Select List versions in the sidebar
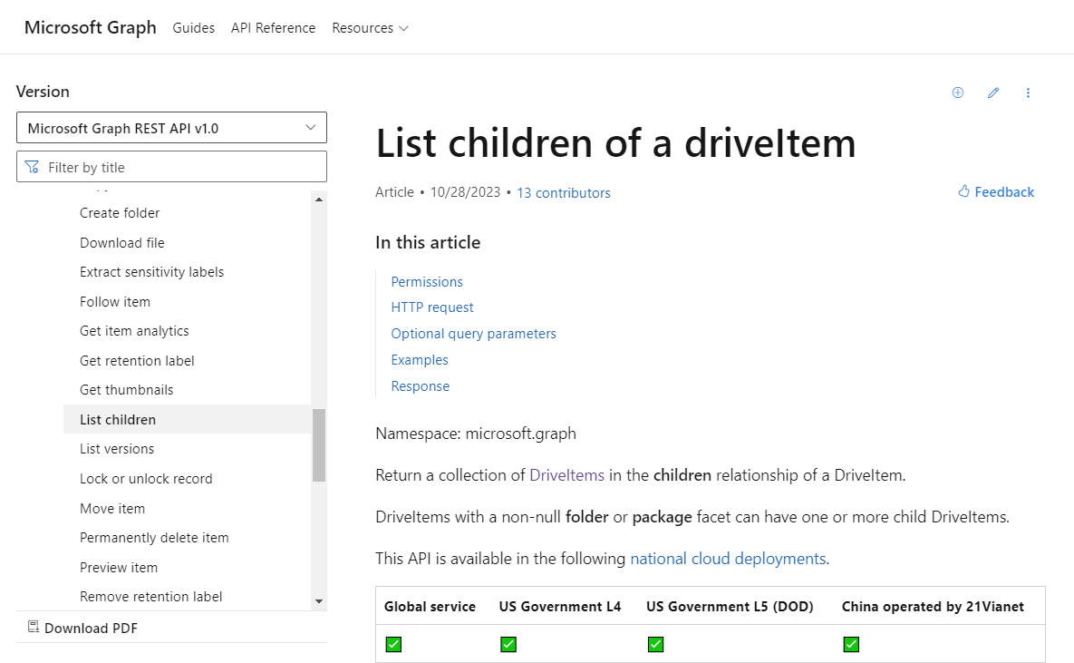 tap(117, 449)
